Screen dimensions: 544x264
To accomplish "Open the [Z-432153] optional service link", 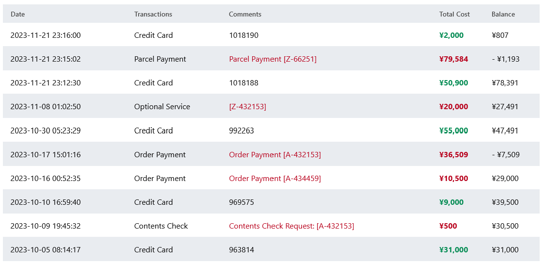I will [247, 107].
